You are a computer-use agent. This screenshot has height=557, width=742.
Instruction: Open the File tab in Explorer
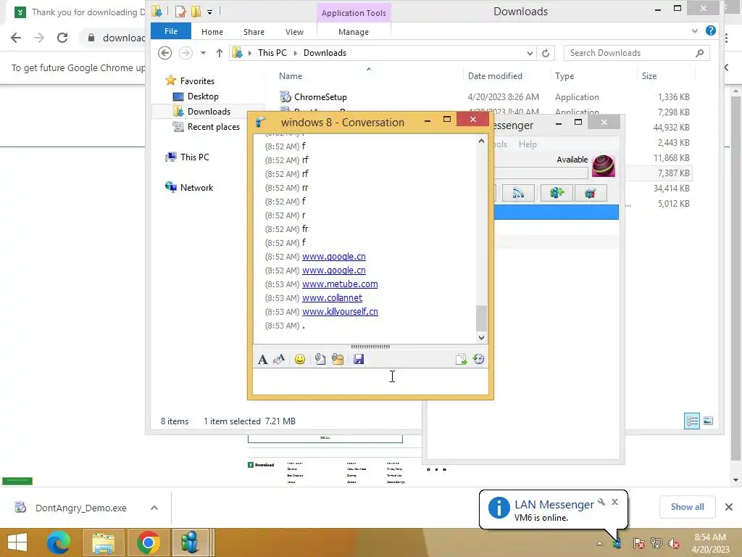tap(171, 31)
